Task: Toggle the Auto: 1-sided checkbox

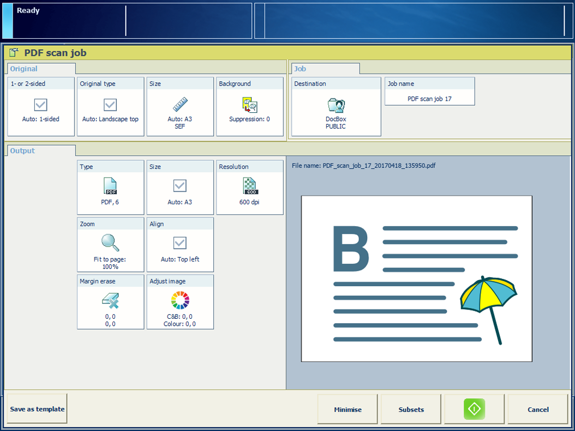Action: [x=41, y=105]
